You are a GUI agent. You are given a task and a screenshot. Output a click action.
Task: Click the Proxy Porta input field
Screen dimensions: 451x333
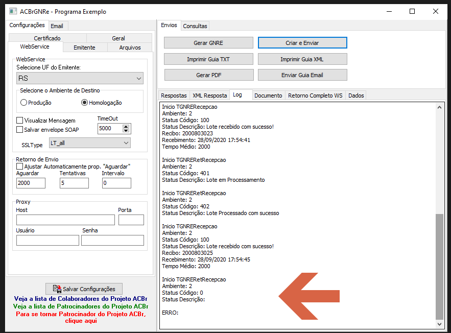131,220
